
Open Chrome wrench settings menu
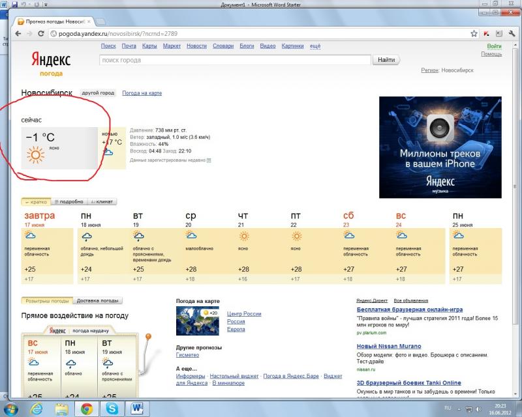click(x=512, y=34)
